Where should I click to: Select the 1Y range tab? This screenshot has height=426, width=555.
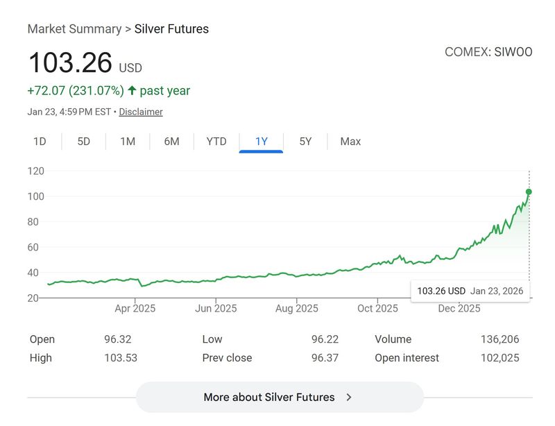261,142
